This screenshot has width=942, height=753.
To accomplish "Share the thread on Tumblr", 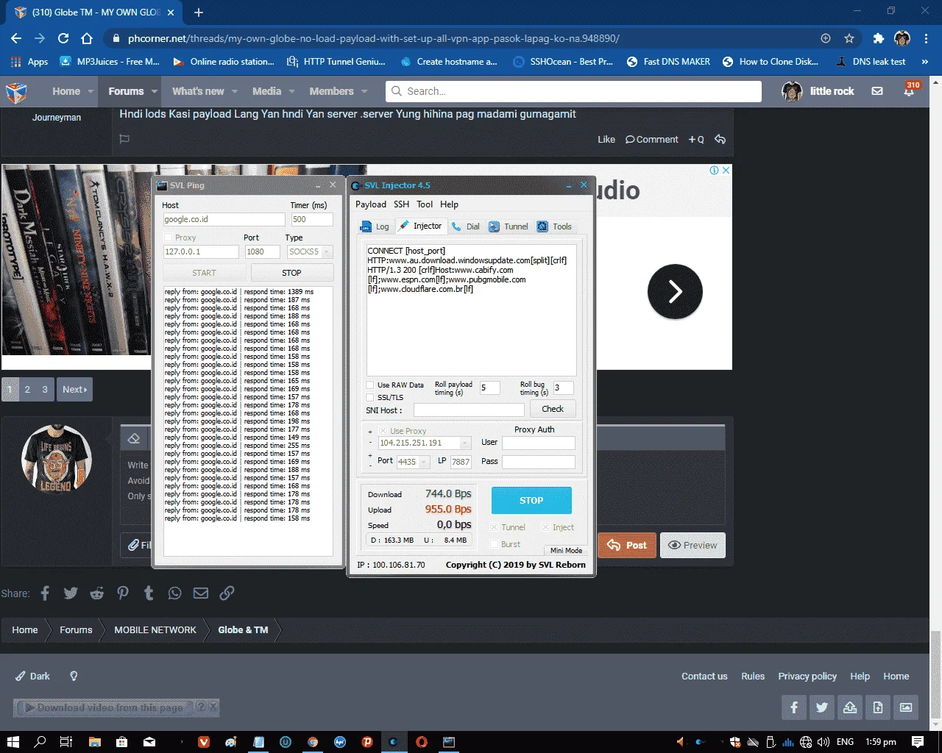I will pyautogui.click(x=149, y=593).
